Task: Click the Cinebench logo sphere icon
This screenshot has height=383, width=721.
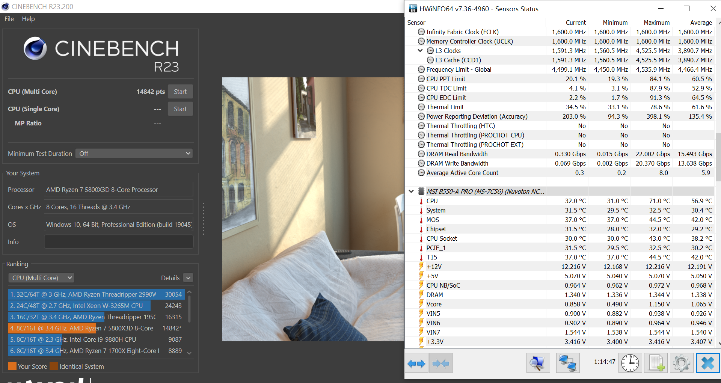Action: click(x=35, y=48)
